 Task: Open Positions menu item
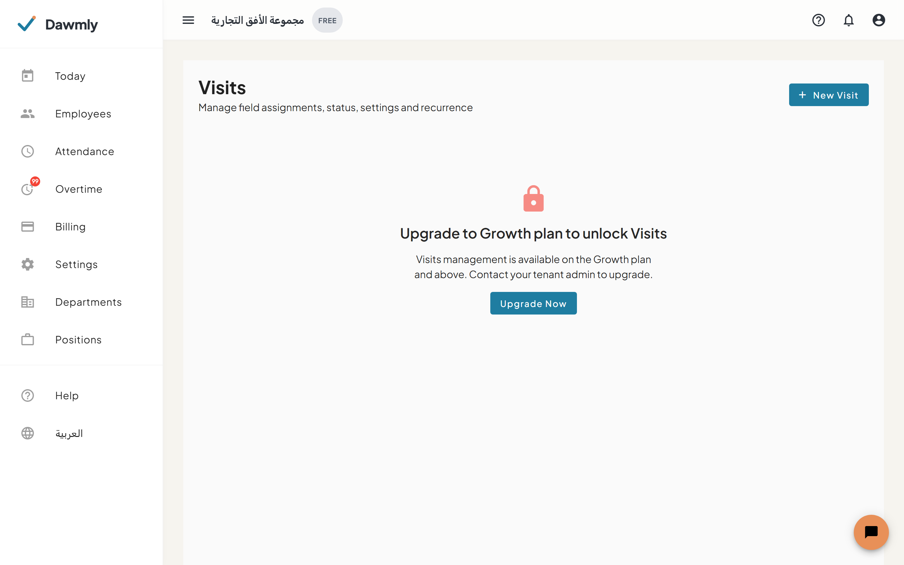point(81,340)
